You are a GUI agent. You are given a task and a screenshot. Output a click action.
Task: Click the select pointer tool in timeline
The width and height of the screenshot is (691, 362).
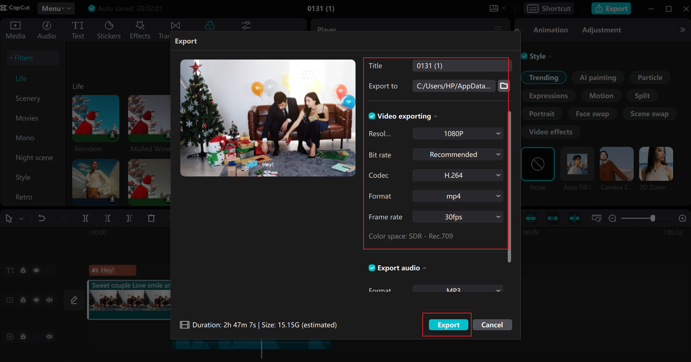9,218
